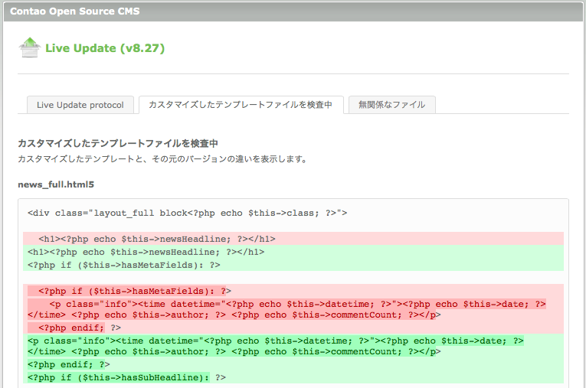Click the div class="layout_full block" code line

click(x=187, y=213)
